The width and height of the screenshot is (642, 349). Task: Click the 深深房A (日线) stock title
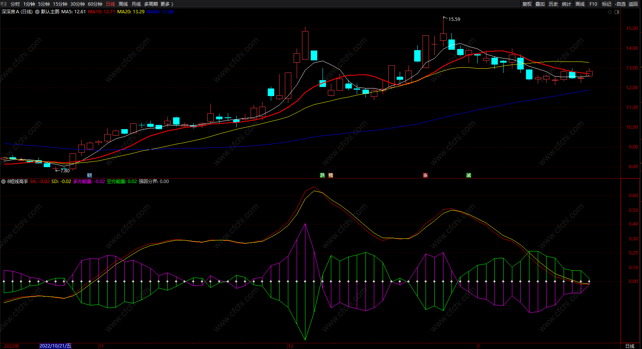(x=17, y=12)
